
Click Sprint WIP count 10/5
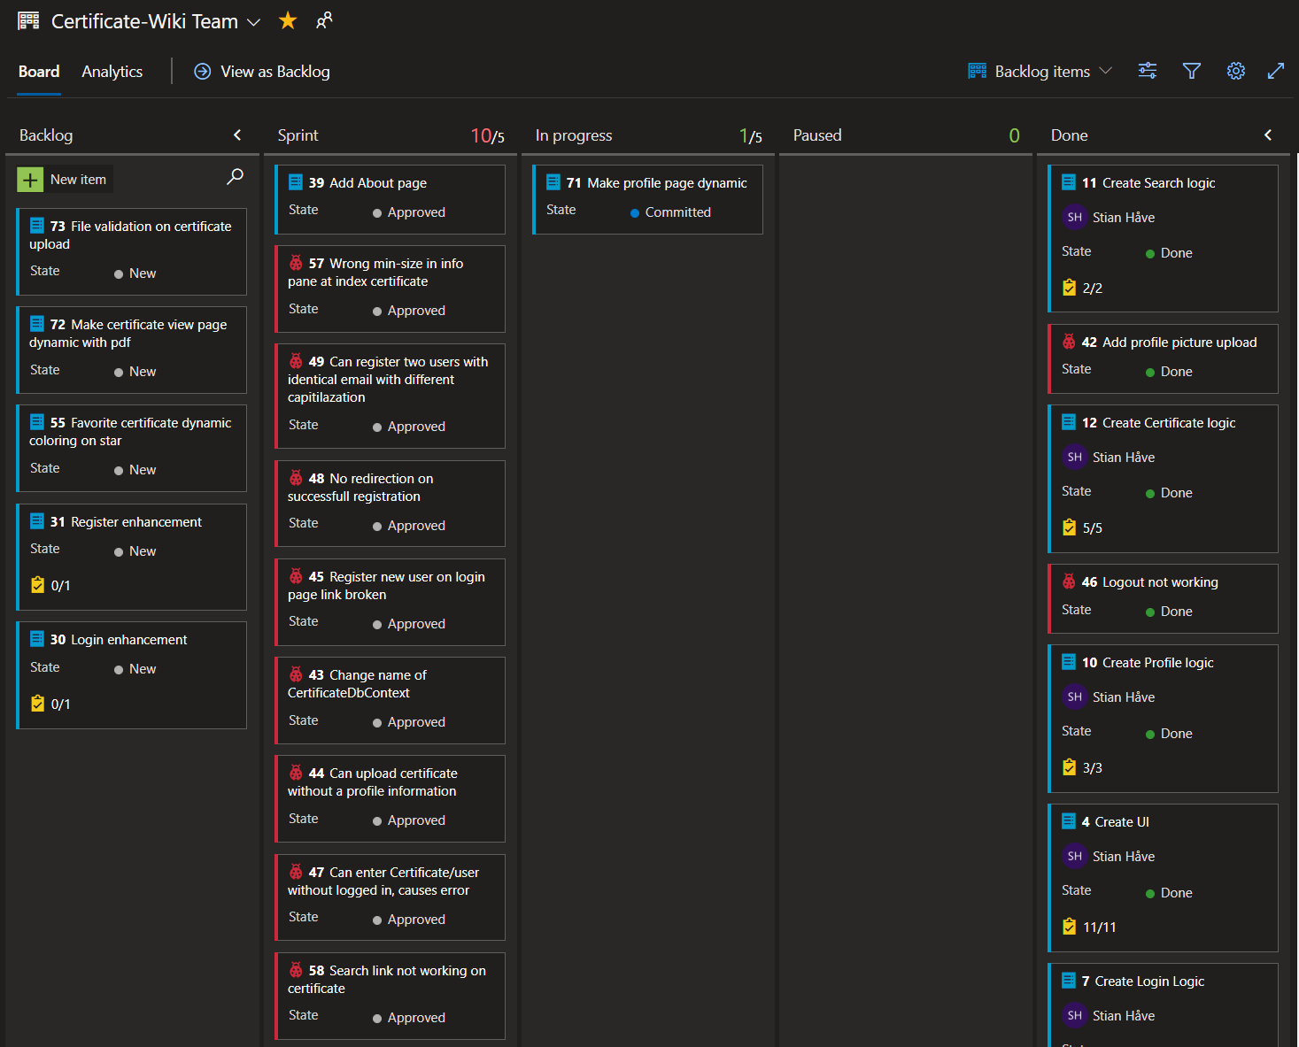pyautogui.click(x=488, y=135)
